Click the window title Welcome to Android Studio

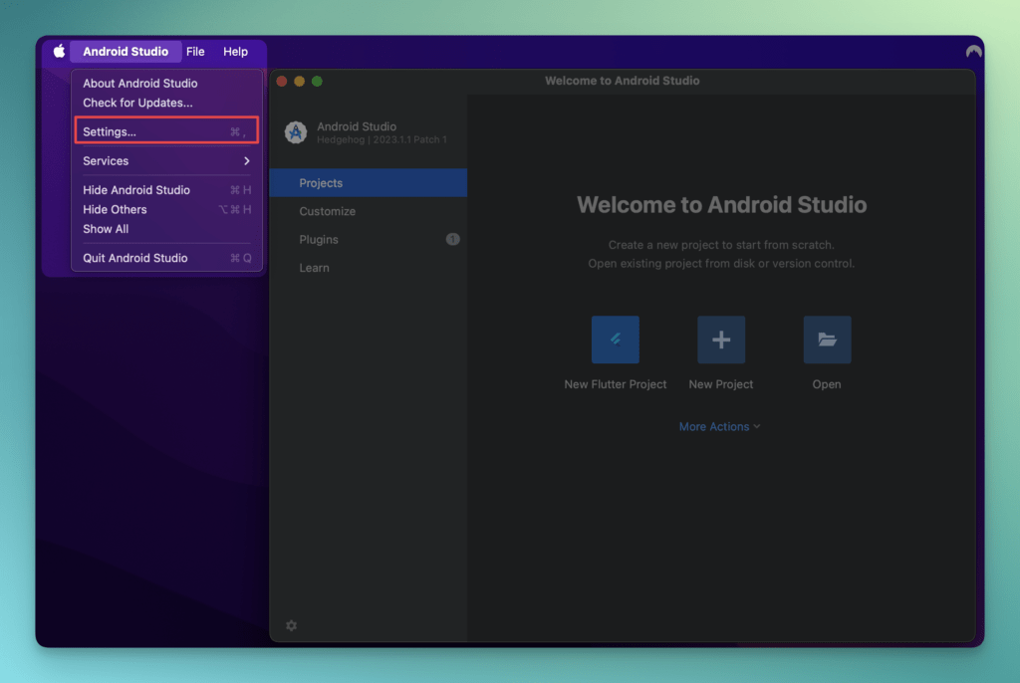coord(622,81)
